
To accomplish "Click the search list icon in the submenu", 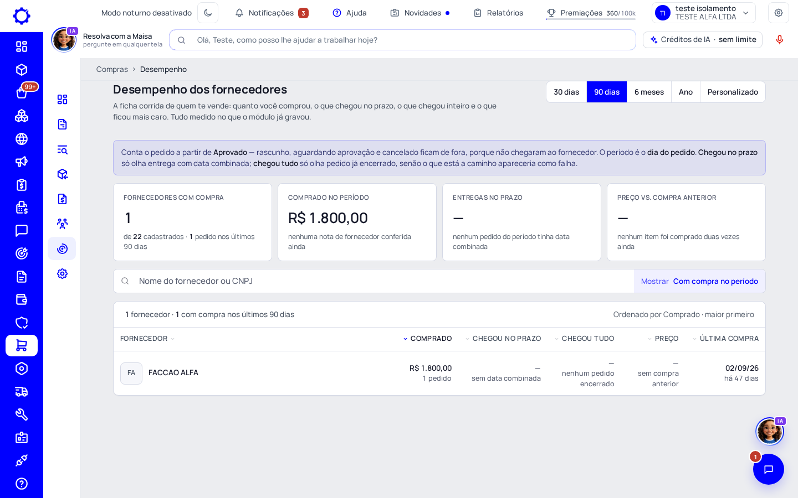I will tap(62, 149).
